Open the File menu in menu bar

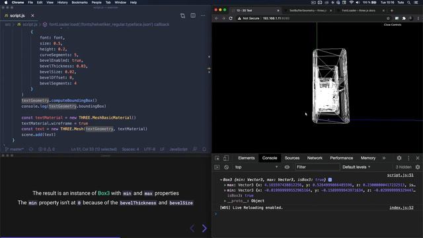pyautogui.click(x=30, y=3)
